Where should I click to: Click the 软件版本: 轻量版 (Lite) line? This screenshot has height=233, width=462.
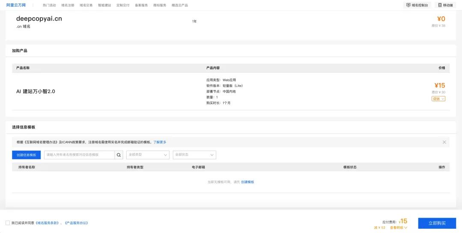(225, 86)
